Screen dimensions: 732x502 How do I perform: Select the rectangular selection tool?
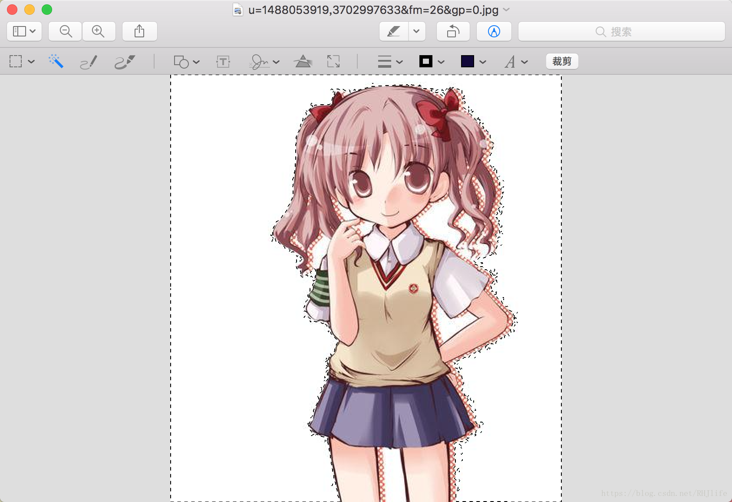pyautogui.click(x=16, y=61)
